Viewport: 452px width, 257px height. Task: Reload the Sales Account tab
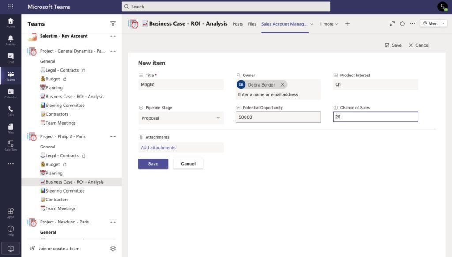pos(403,24)
